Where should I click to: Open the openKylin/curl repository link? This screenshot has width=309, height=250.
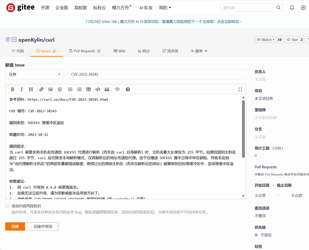pos(36,40)
